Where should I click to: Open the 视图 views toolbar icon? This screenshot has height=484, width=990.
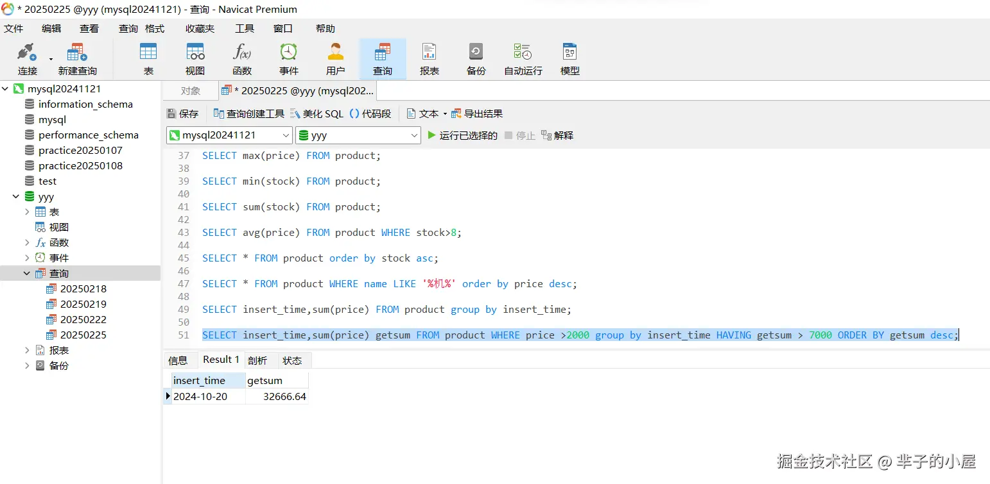point(195,59)
